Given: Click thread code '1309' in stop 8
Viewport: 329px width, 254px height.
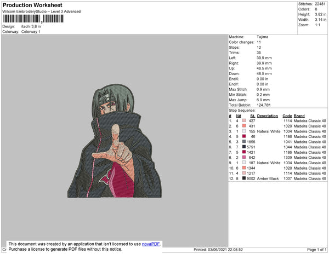Looking at the screenshot, I should click(x=288, y=158).
